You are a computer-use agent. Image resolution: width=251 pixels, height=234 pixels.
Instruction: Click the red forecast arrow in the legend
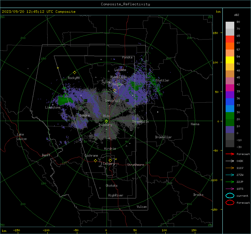coord(230,154)
